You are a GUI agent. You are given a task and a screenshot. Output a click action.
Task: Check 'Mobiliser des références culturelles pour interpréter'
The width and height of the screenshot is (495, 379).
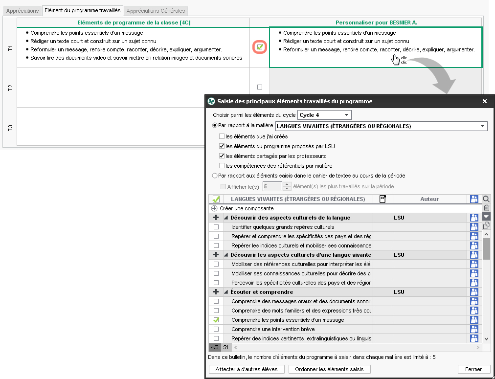[216, 264]
